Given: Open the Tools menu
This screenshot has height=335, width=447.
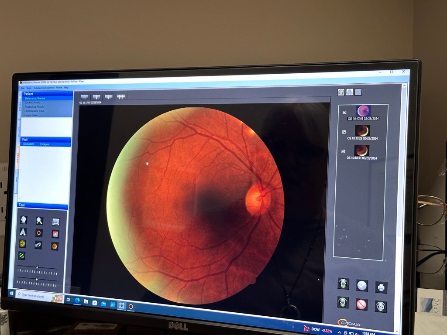Looking at the screenshot, I should pyautogui.click(x=29, y=88).
